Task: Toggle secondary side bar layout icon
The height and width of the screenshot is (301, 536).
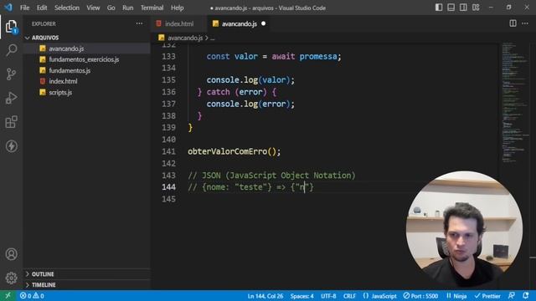Action: click(463, 8)
